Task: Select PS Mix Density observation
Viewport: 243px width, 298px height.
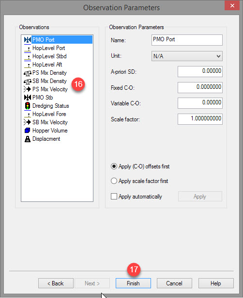Action: (x=49, y=73)
